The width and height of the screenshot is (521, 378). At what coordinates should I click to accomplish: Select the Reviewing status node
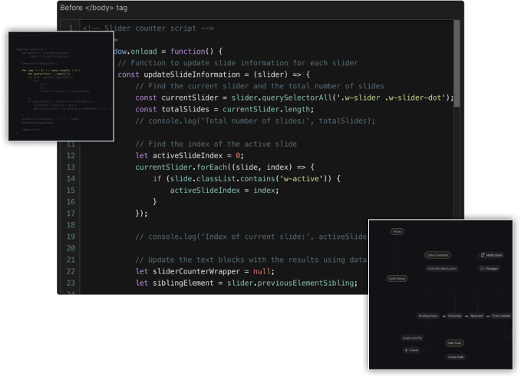454,316
